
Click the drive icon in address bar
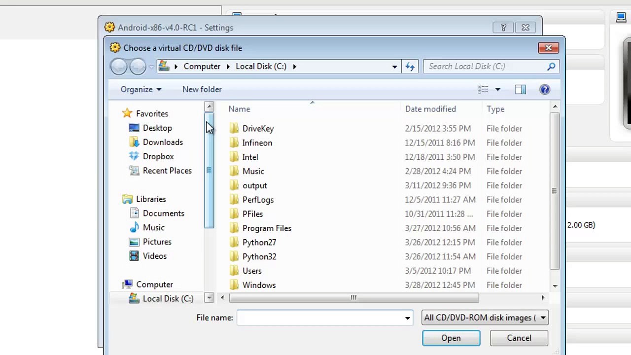coord(164,66)
